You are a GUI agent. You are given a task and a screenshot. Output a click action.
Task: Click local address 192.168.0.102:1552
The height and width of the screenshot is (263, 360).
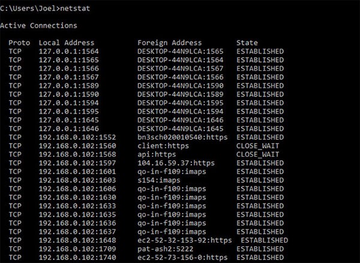point(77,138)
